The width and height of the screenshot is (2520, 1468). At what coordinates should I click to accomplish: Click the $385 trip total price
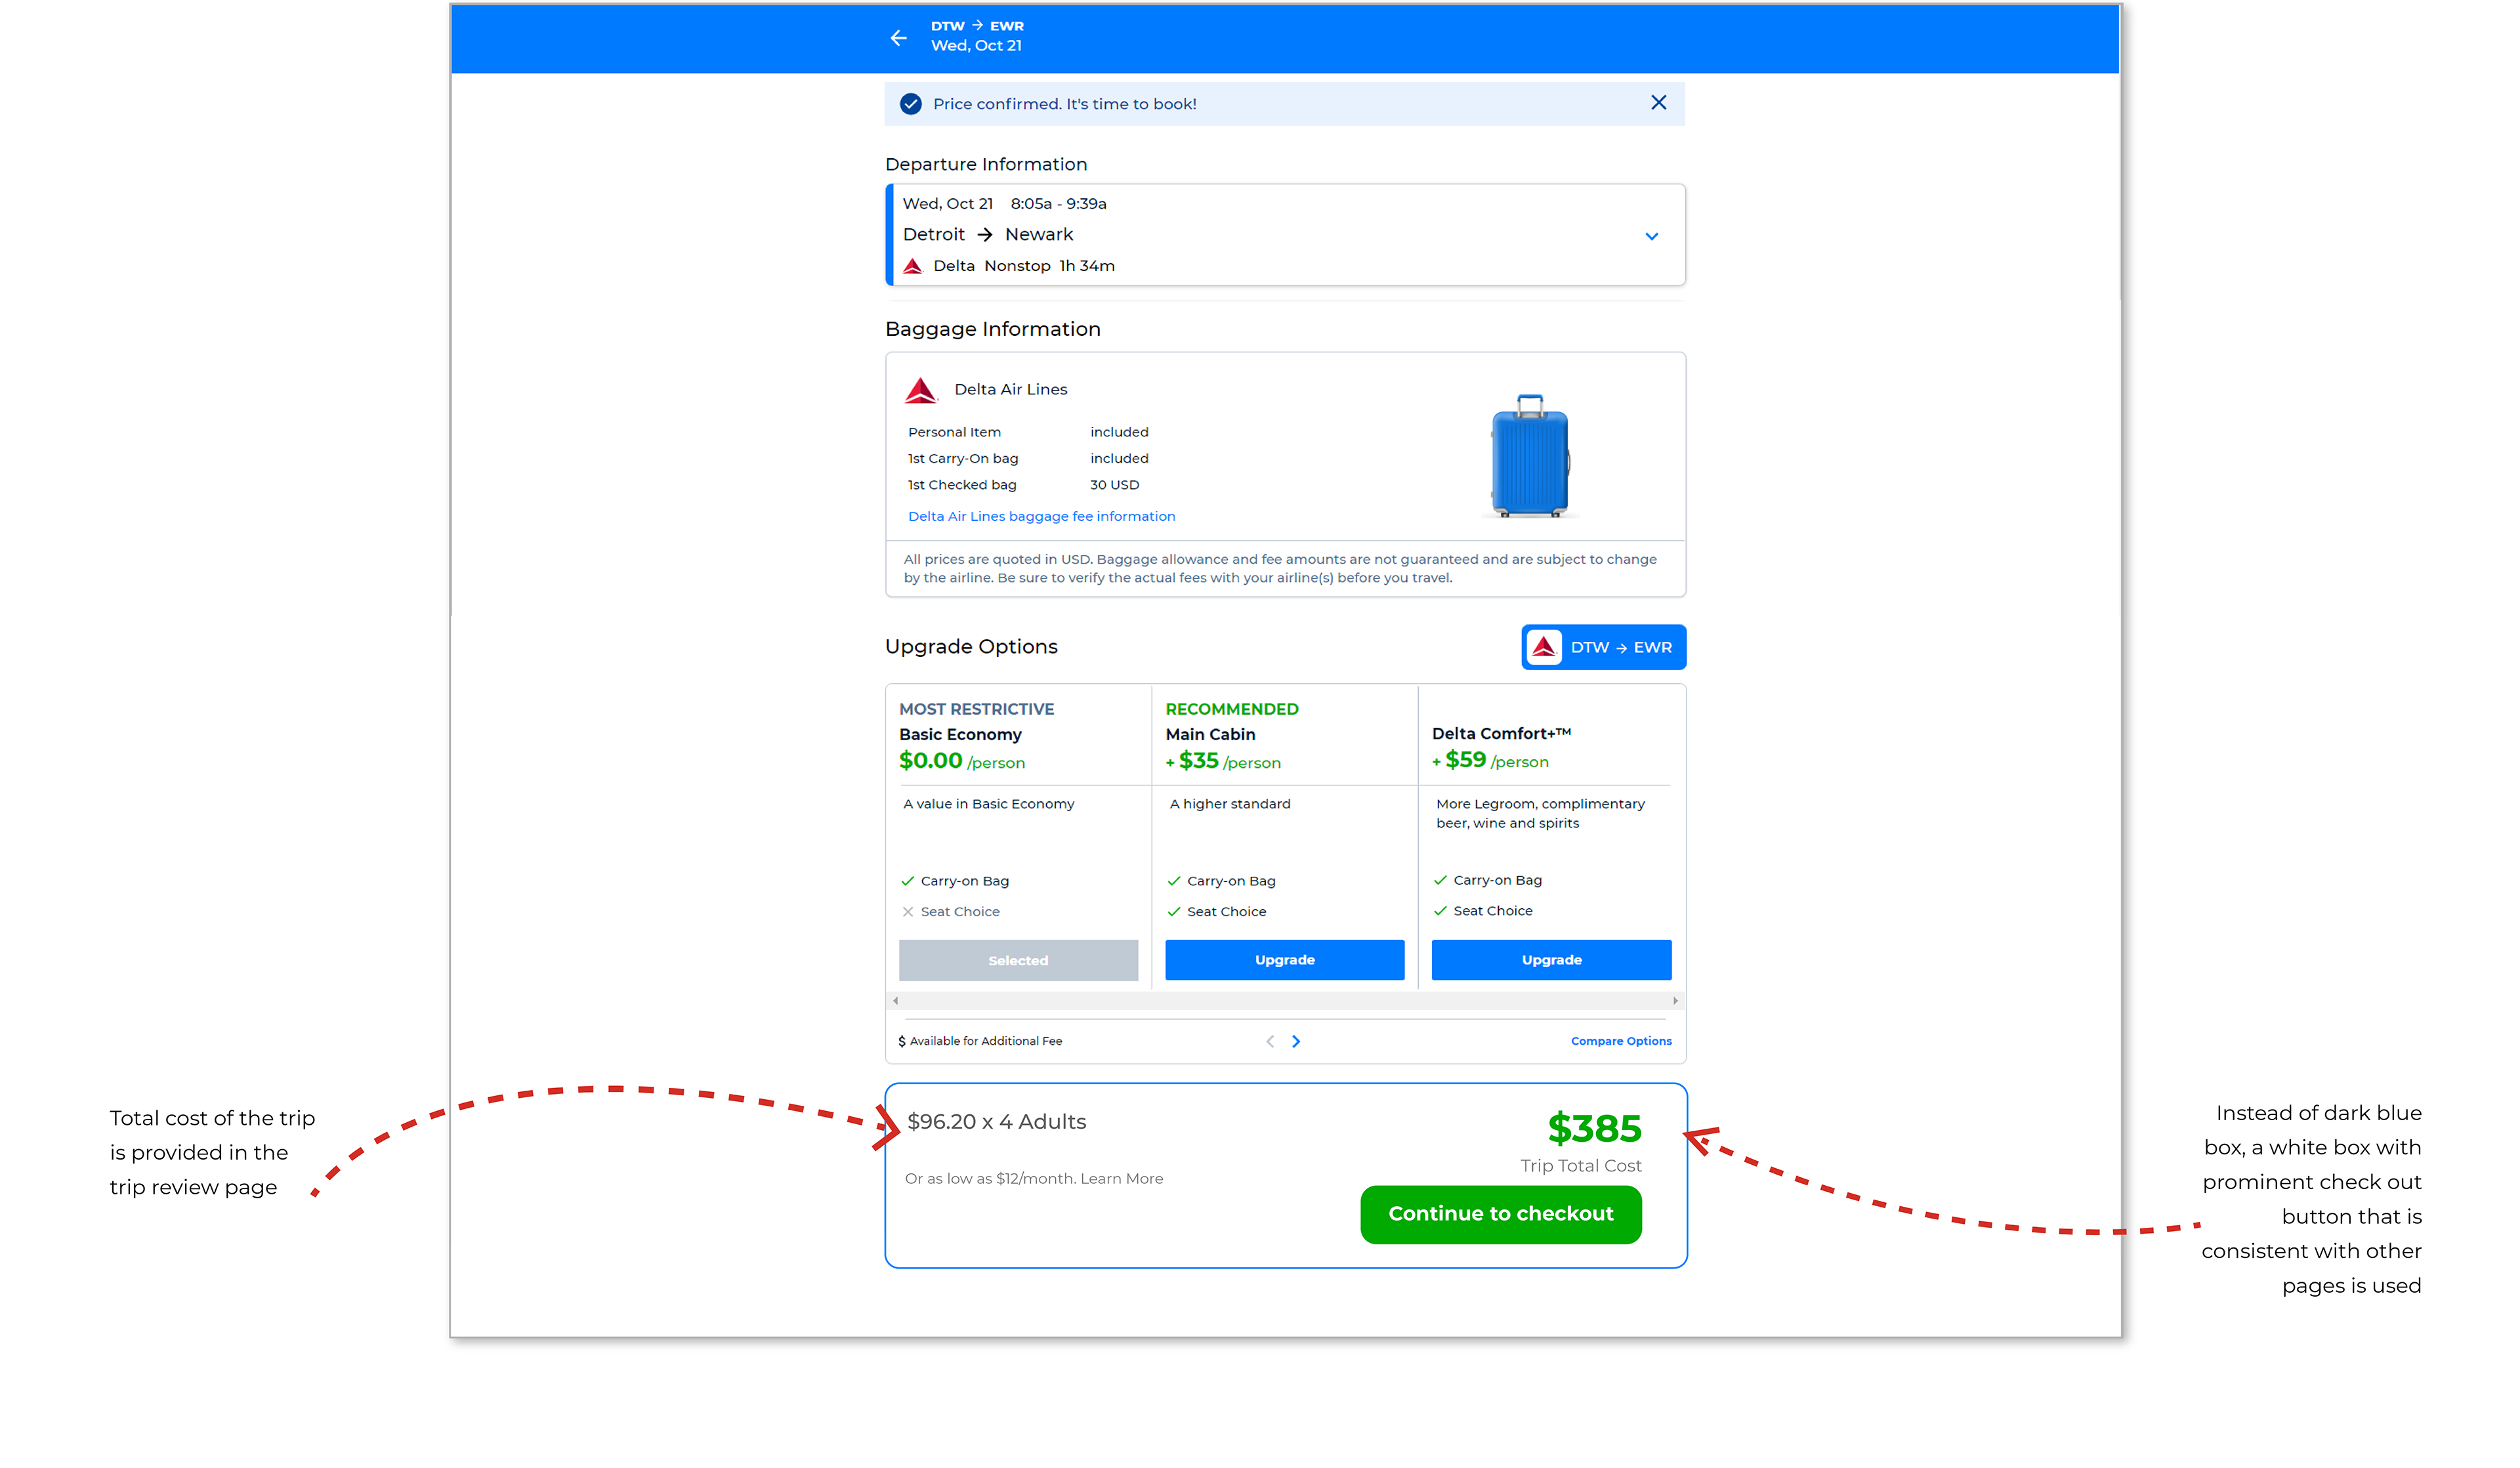pyautogui.click(x=1594, y=1128)
